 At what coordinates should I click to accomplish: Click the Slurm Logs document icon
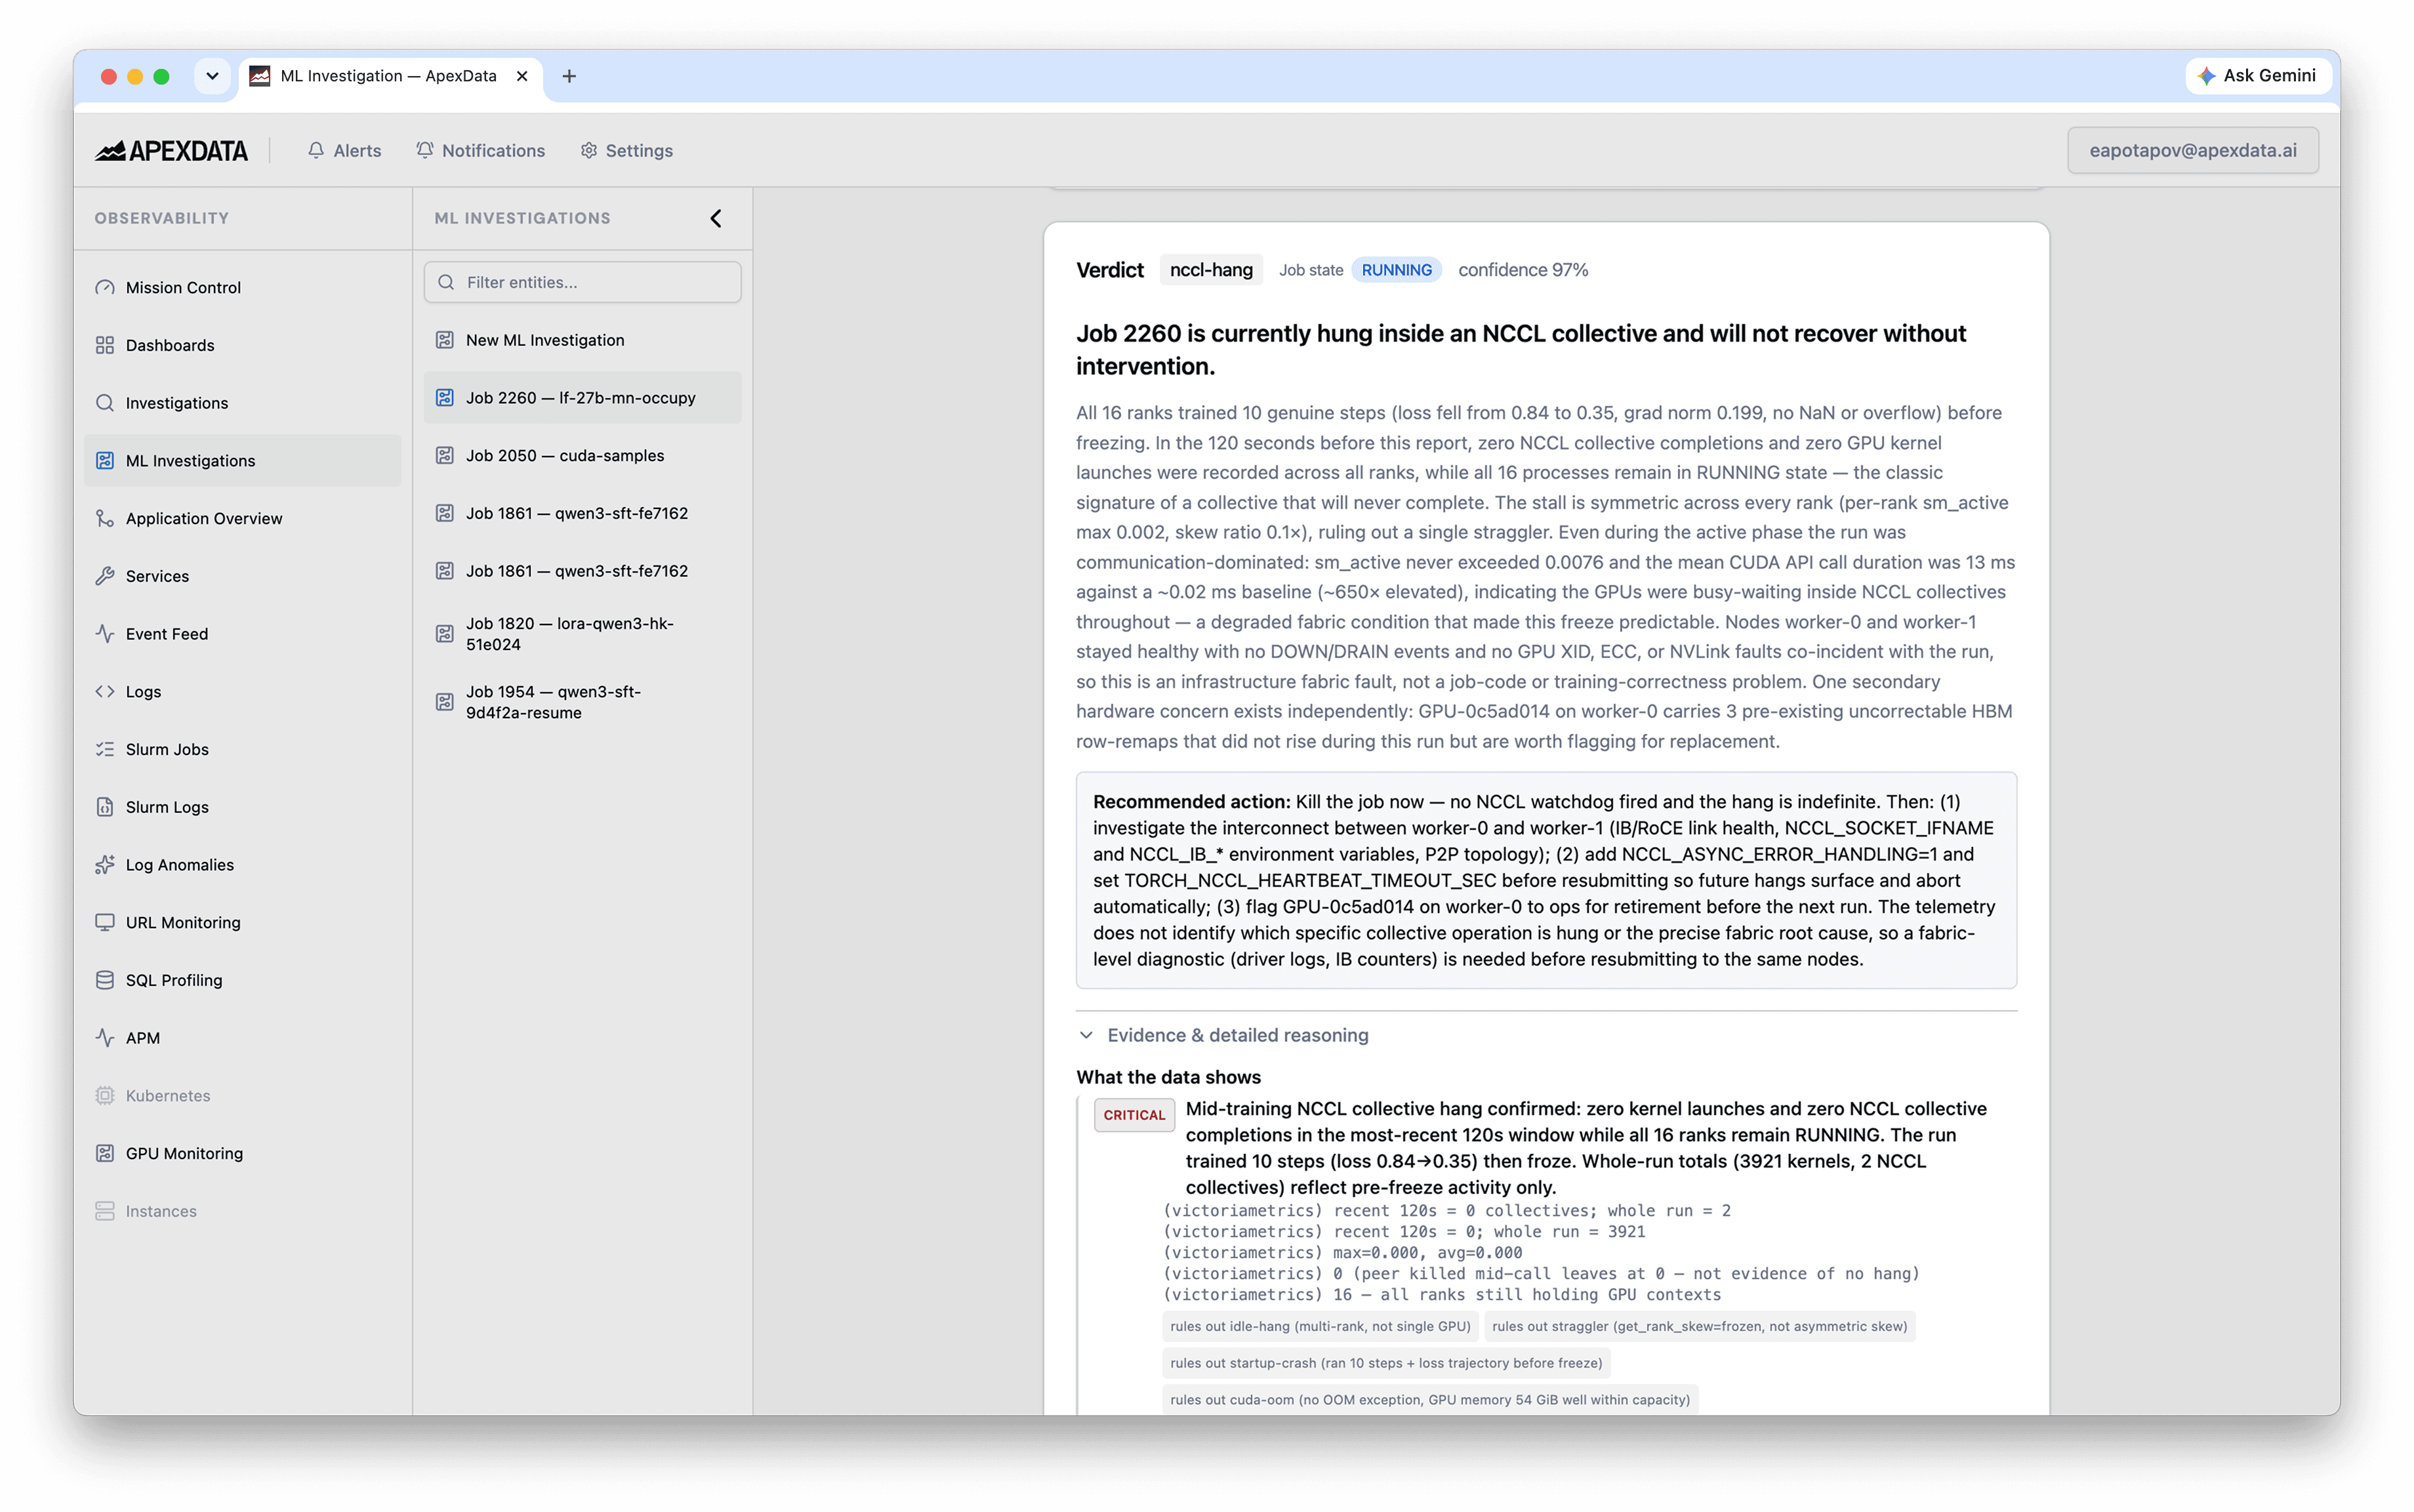pyautogui.click(x=105, y=807)
